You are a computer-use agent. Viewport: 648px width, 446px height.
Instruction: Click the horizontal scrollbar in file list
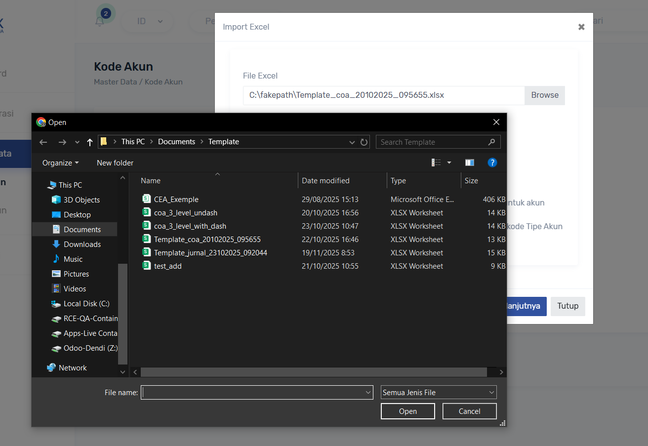tap(313, 372)
